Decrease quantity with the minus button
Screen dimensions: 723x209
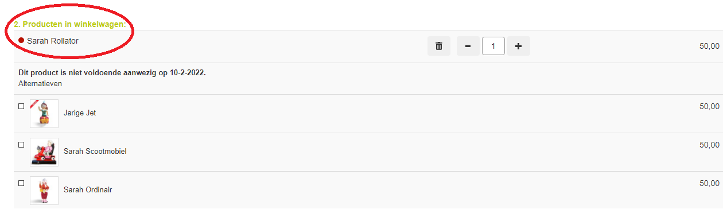click(468, 46)
